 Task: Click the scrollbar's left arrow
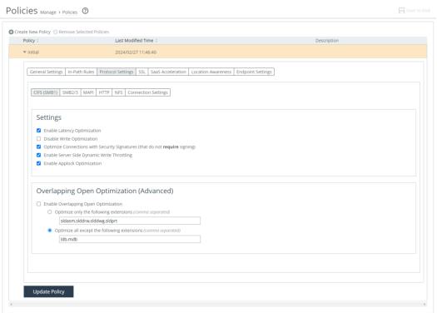pyautogui.click(x=11, y=304)
